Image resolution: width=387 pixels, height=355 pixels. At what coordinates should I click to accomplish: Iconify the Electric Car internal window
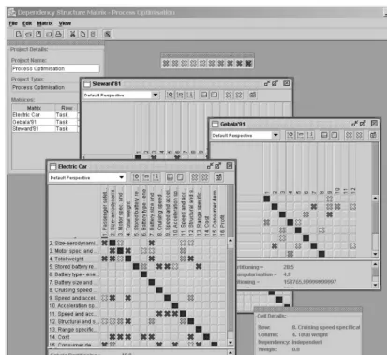click(210, 166)
